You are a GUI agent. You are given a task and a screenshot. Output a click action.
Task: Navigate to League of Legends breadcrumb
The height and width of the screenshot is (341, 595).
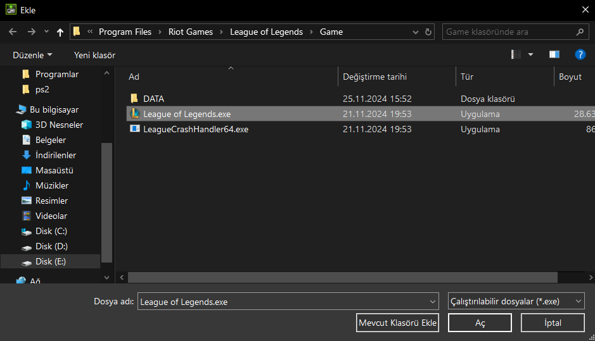pos(266,32)
